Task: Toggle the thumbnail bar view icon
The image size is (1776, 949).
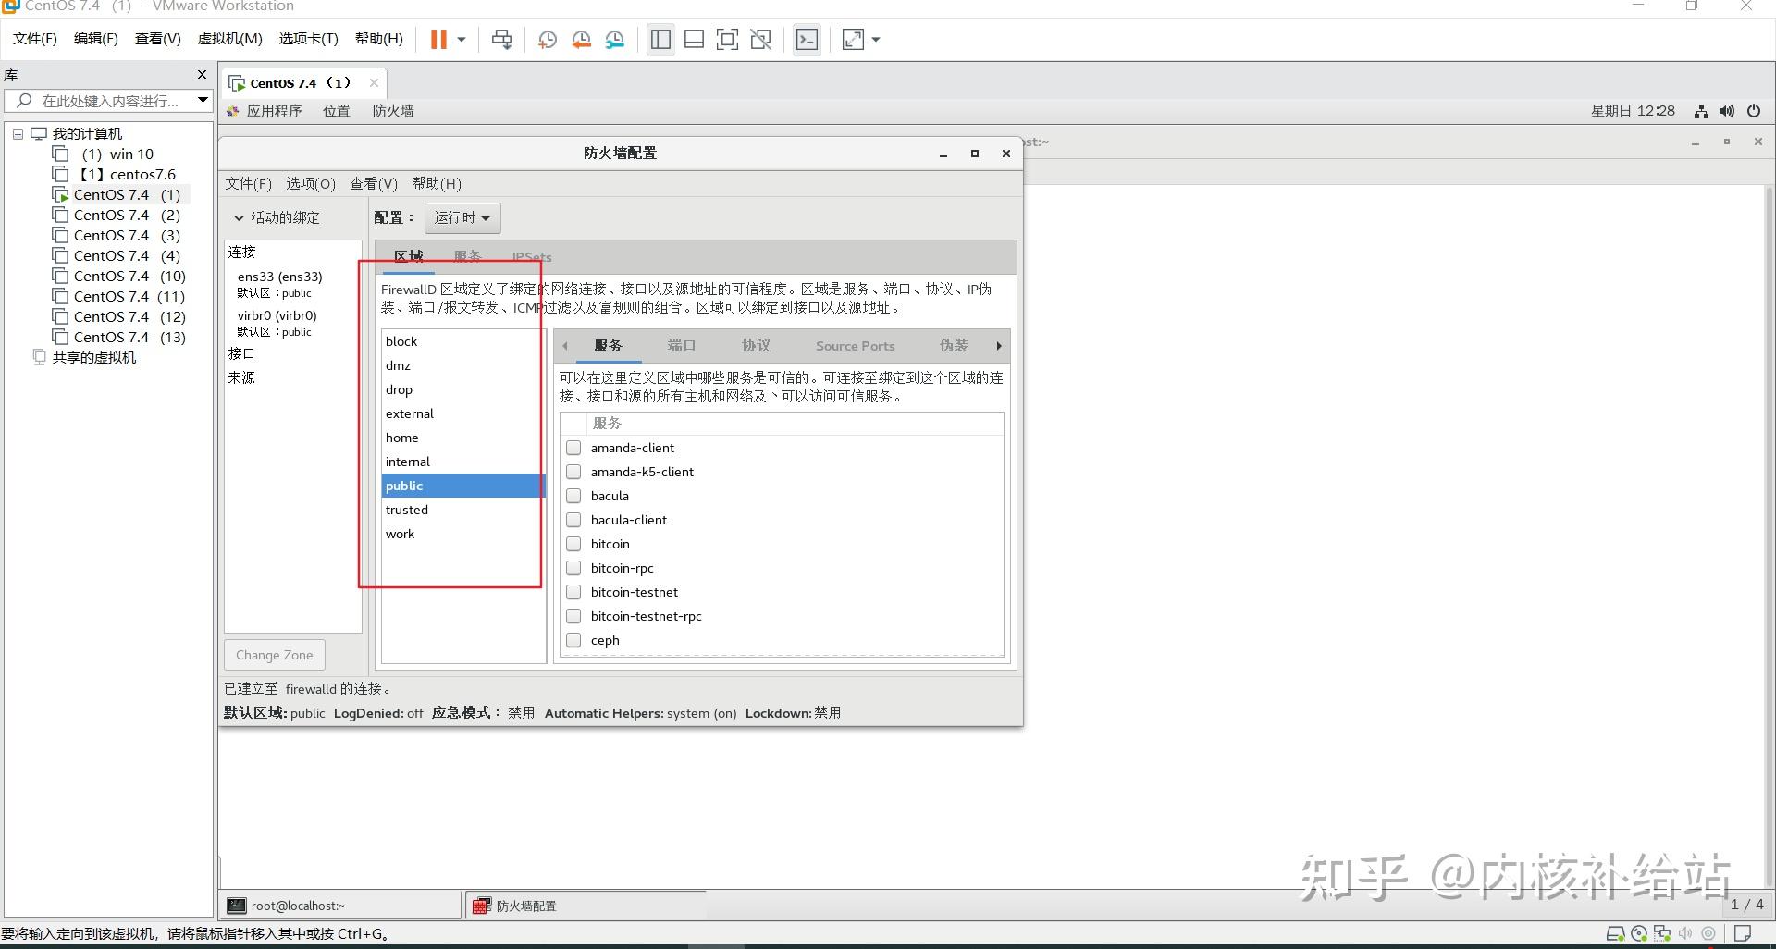Action: tap(694, 39)
